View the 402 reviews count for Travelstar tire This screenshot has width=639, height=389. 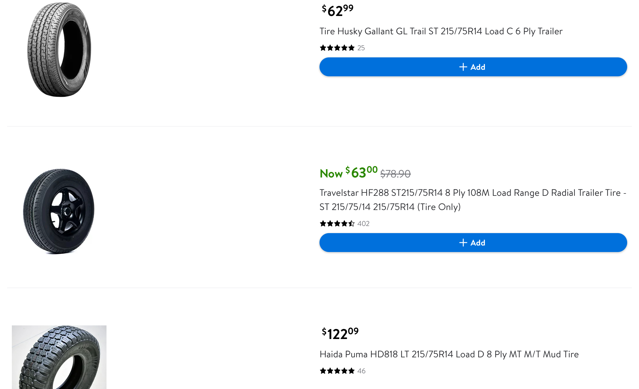click(363, 224)
